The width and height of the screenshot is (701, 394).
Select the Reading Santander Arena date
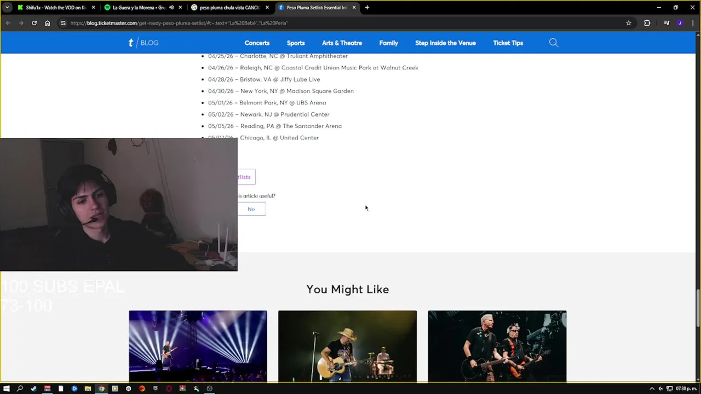point(275,126)
